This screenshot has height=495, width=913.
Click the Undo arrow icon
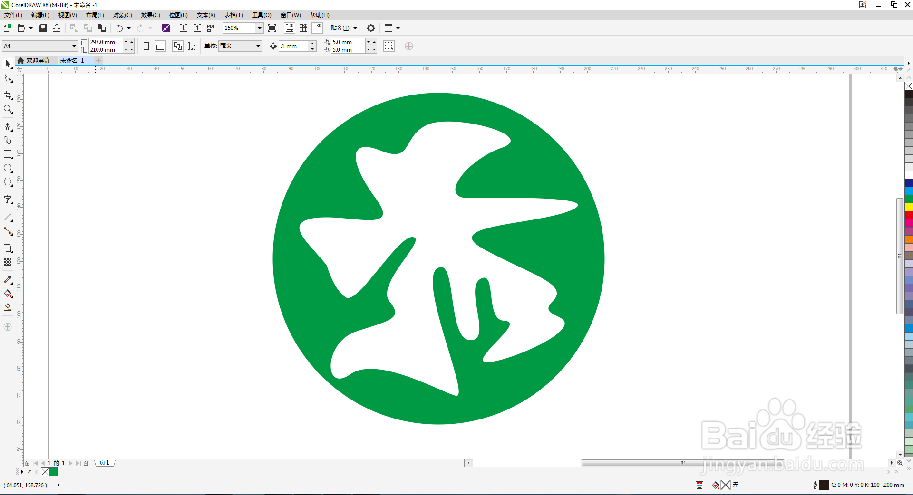pos(119,28)
